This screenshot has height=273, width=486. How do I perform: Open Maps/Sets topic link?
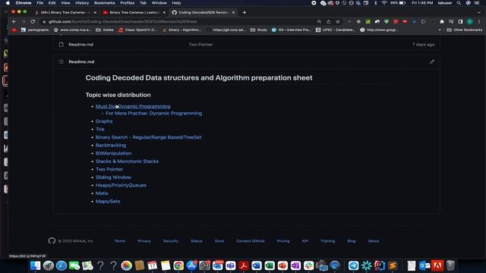(x=108, y=201)
